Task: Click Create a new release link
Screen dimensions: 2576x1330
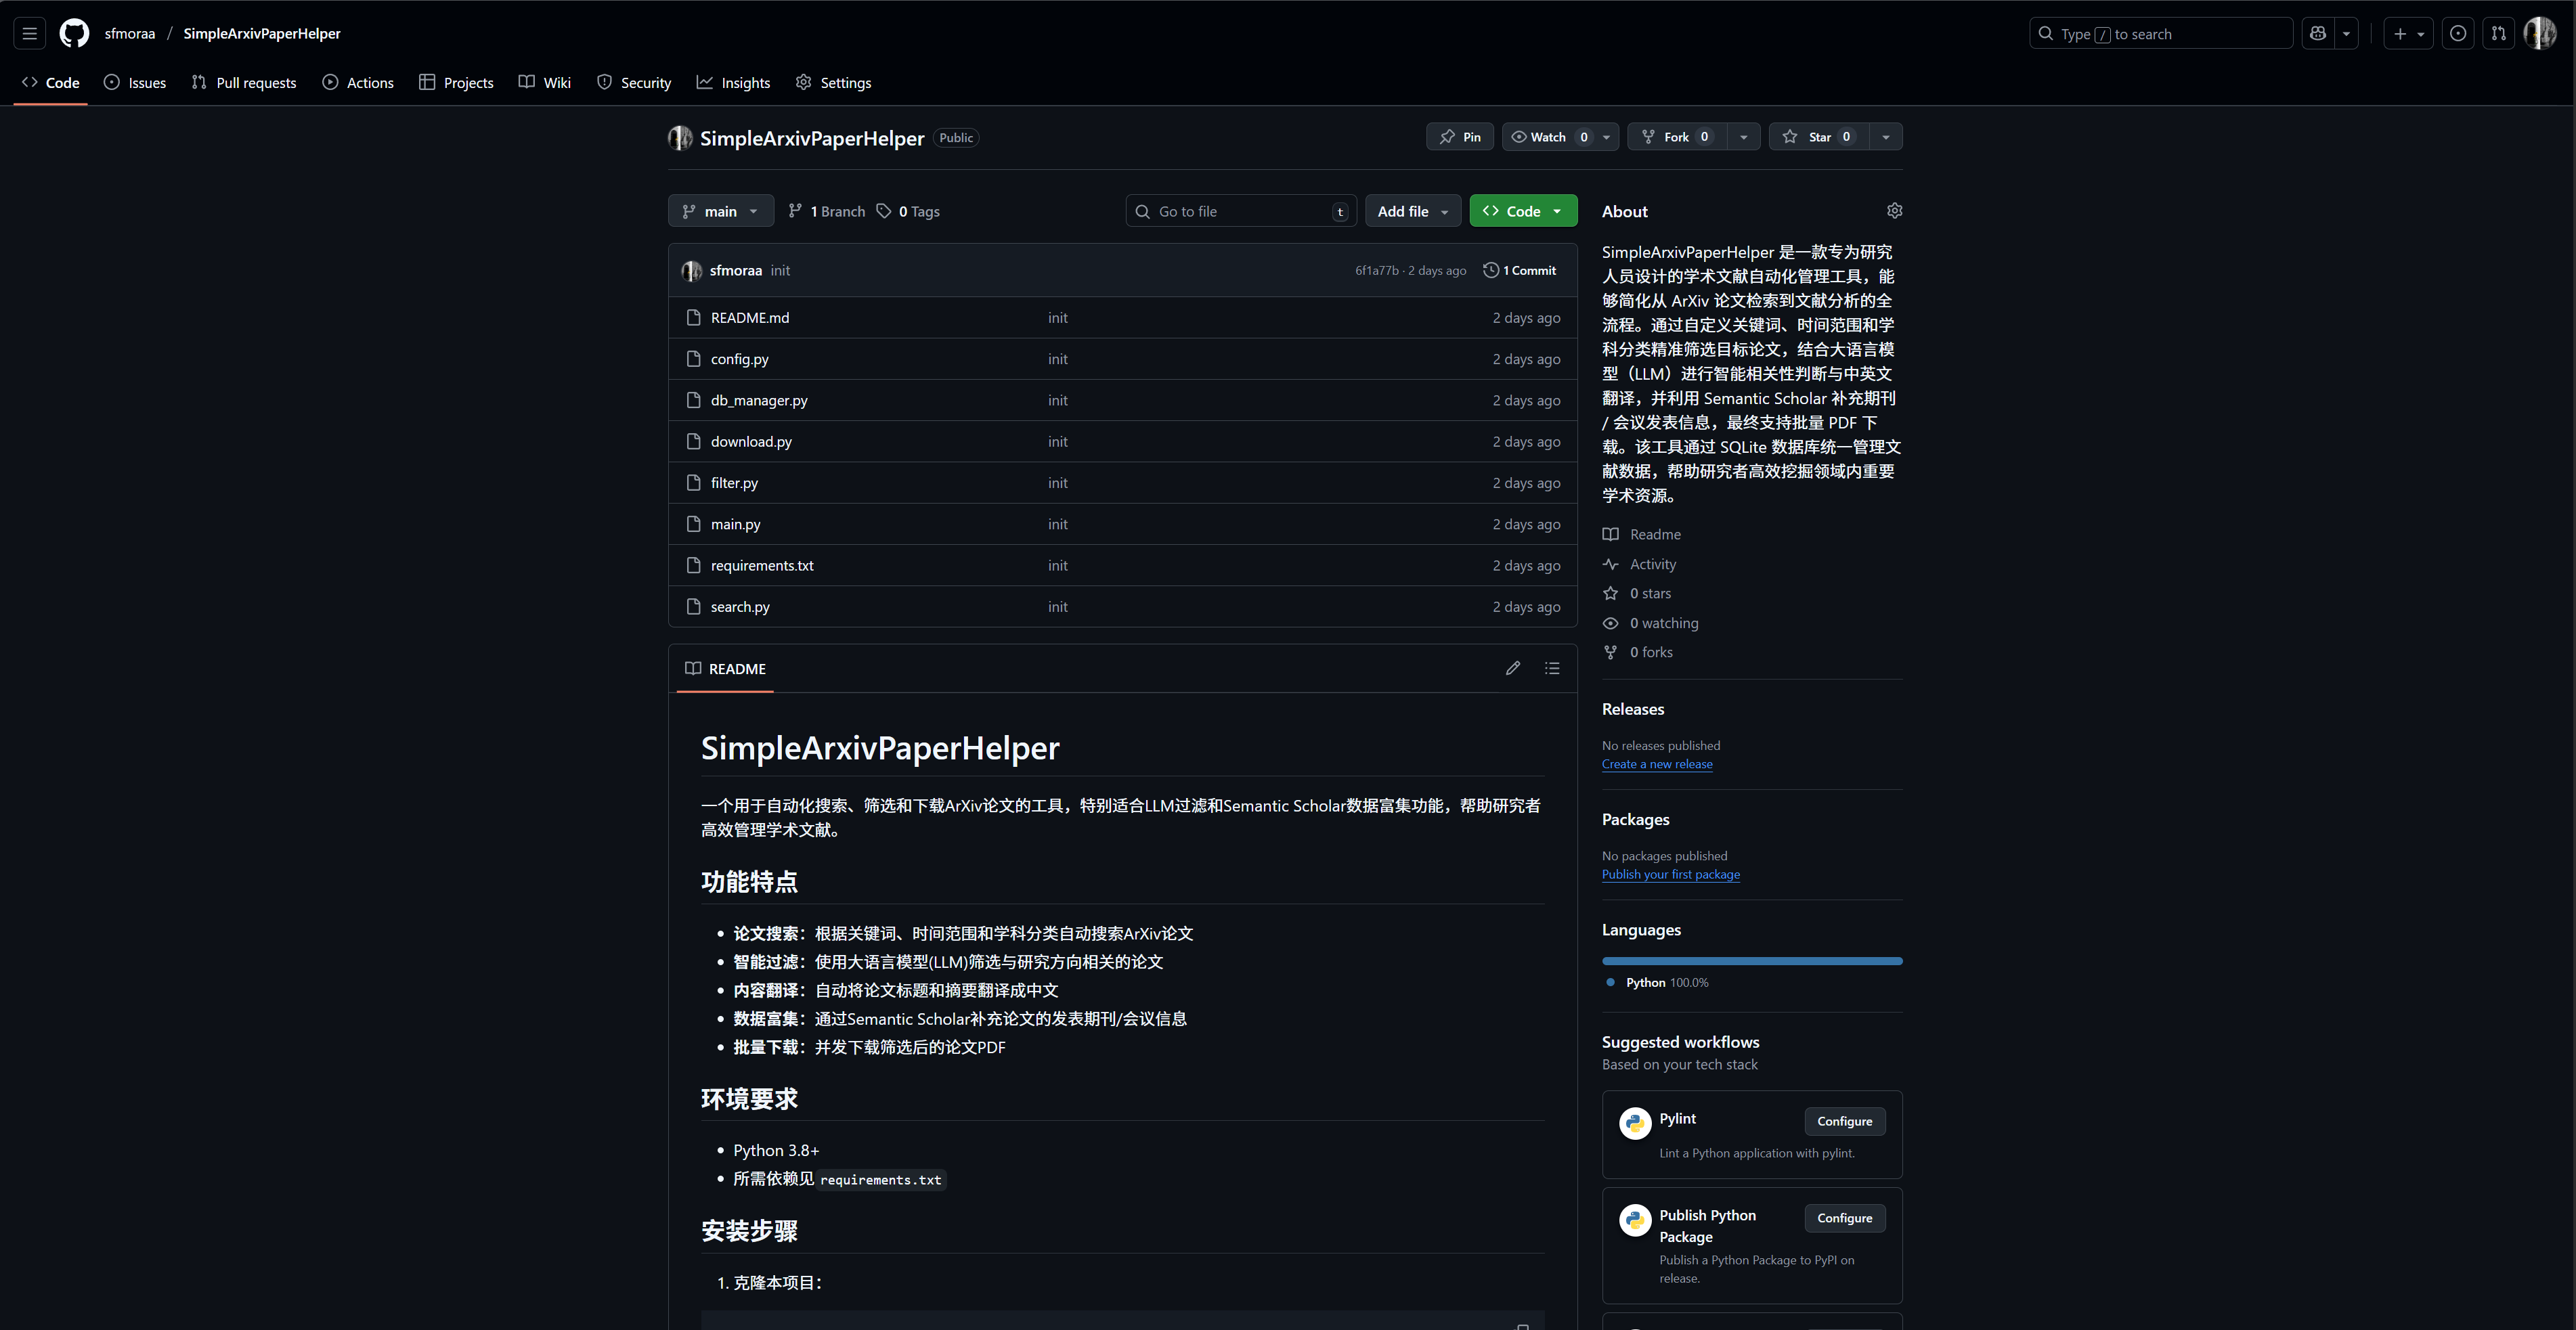Action: [1657, 764]
